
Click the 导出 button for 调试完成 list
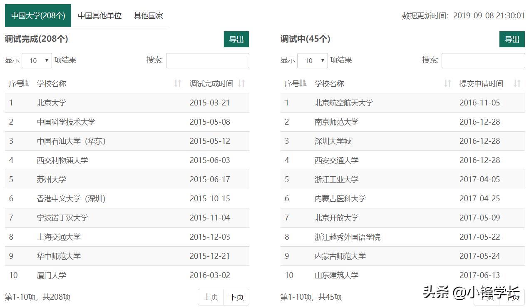(236, 39)
